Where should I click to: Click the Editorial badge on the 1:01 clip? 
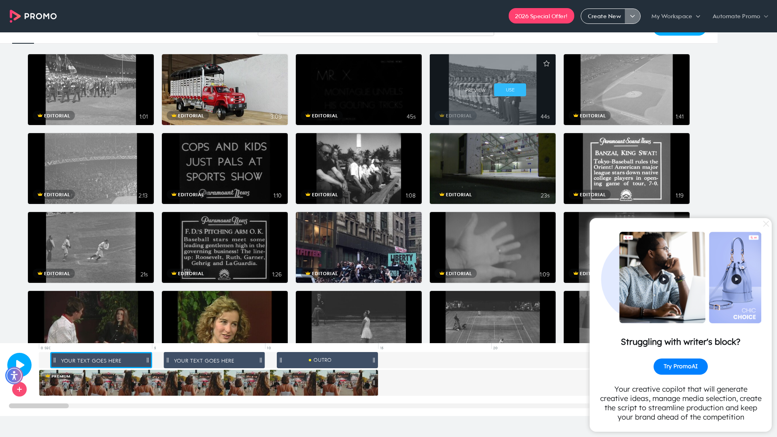(54, 116)
